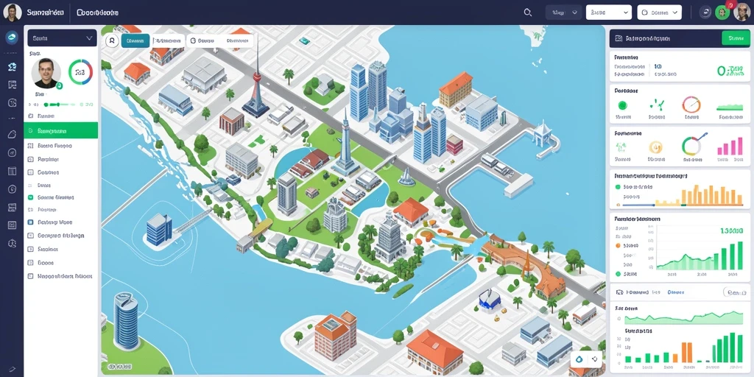Screen dimensions: 754x377
Task: Click the water drop icon on map corner
Action: [x=579, y=359]
